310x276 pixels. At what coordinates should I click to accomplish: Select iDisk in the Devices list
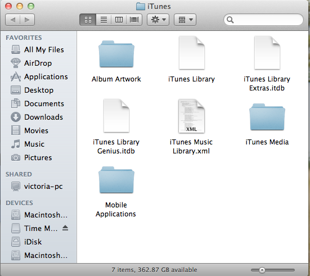(x=39, y=242)
